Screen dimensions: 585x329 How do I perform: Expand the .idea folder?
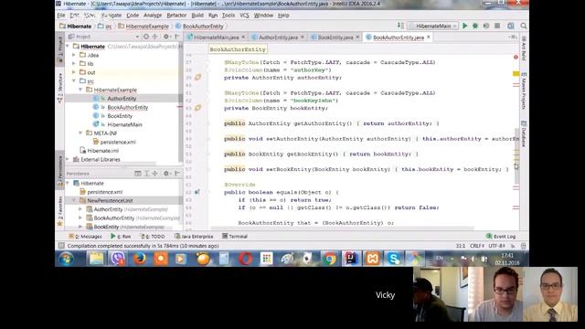click(x=74, y=55)
